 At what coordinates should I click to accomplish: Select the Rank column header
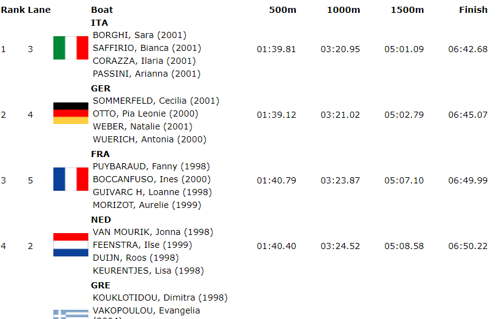point(13,10)
